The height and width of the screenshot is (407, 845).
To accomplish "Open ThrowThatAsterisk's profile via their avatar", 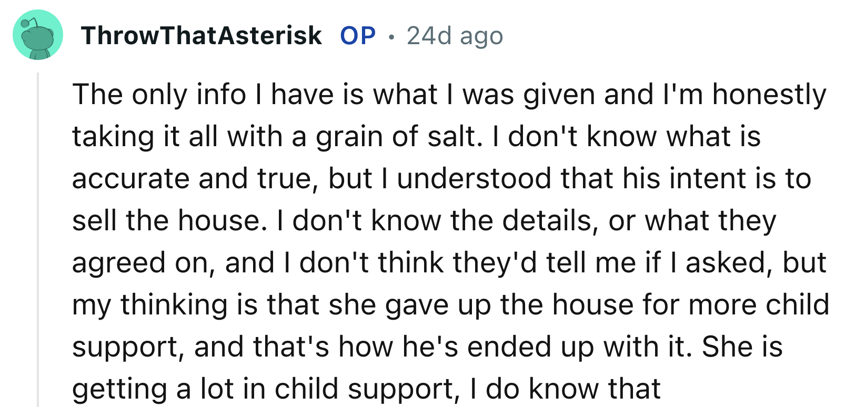I will (37, 35).
